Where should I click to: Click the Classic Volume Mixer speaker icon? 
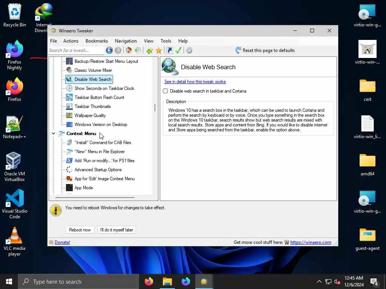coord(69,70)
